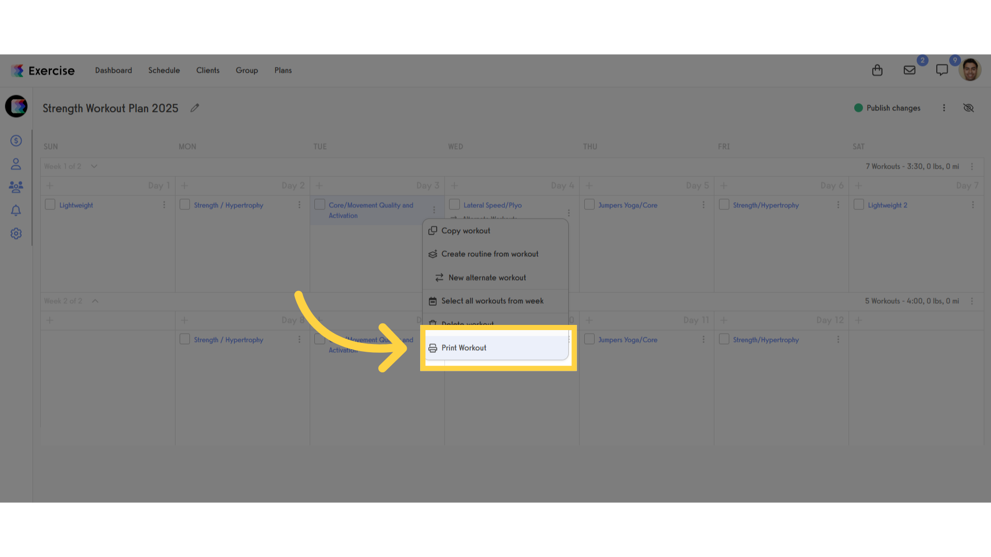991x557 pixels.
Task: Choose Print Workout from context menu
Action: coord(495,348)
